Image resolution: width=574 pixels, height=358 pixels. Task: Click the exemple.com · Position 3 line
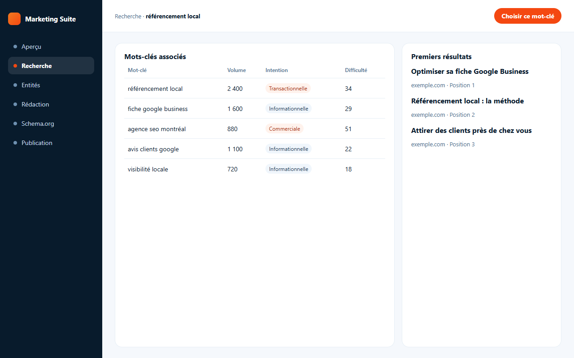443,144
